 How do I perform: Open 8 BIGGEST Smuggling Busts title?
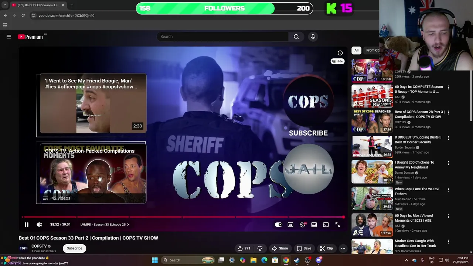[x=418, y=140]
